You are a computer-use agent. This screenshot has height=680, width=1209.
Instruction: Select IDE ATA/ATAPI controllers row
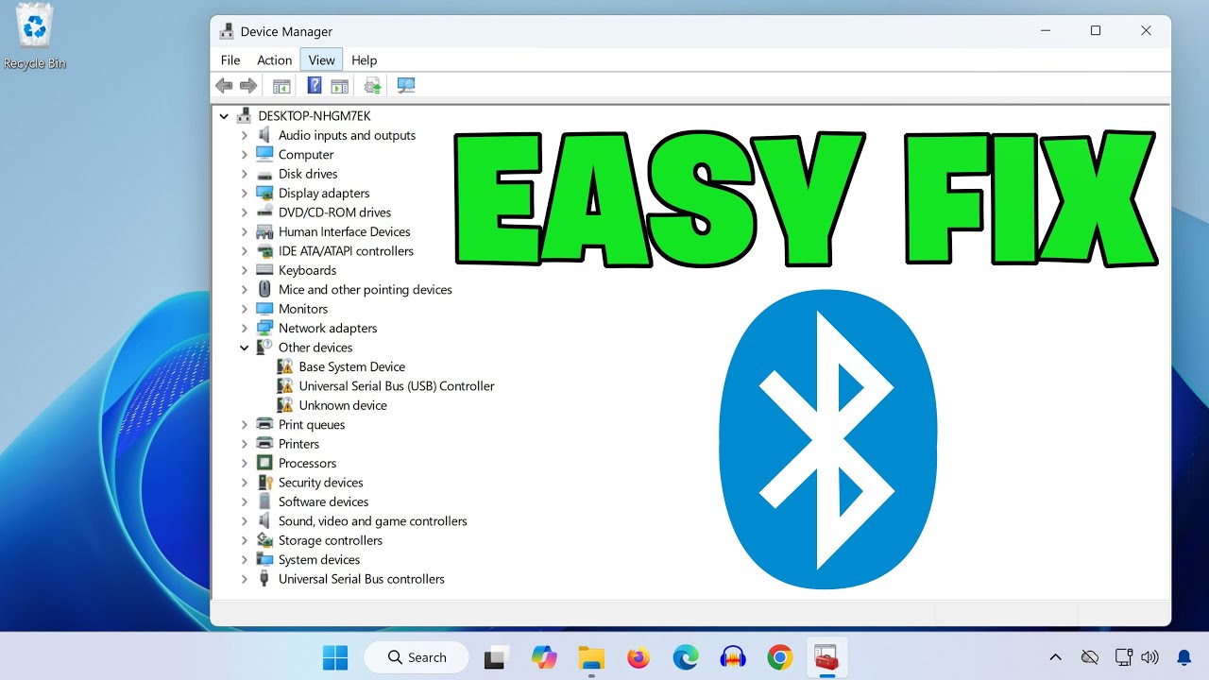click(346, 251)
